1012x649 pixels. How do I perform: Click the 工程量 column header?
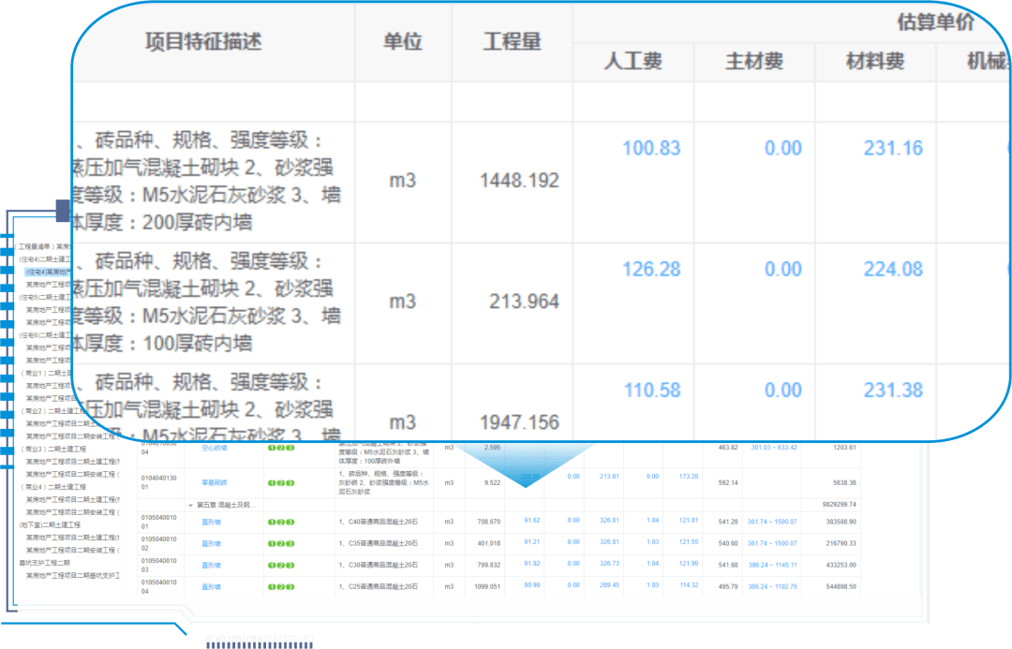(x=513, y=42)
